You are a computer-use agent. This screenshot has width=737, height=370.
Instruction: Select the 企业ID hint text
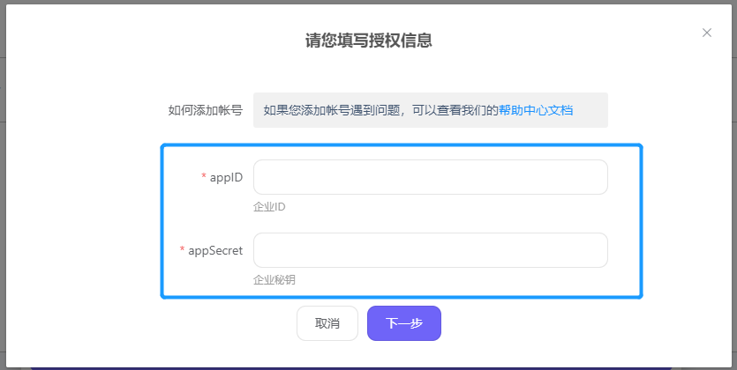(269, 207)
